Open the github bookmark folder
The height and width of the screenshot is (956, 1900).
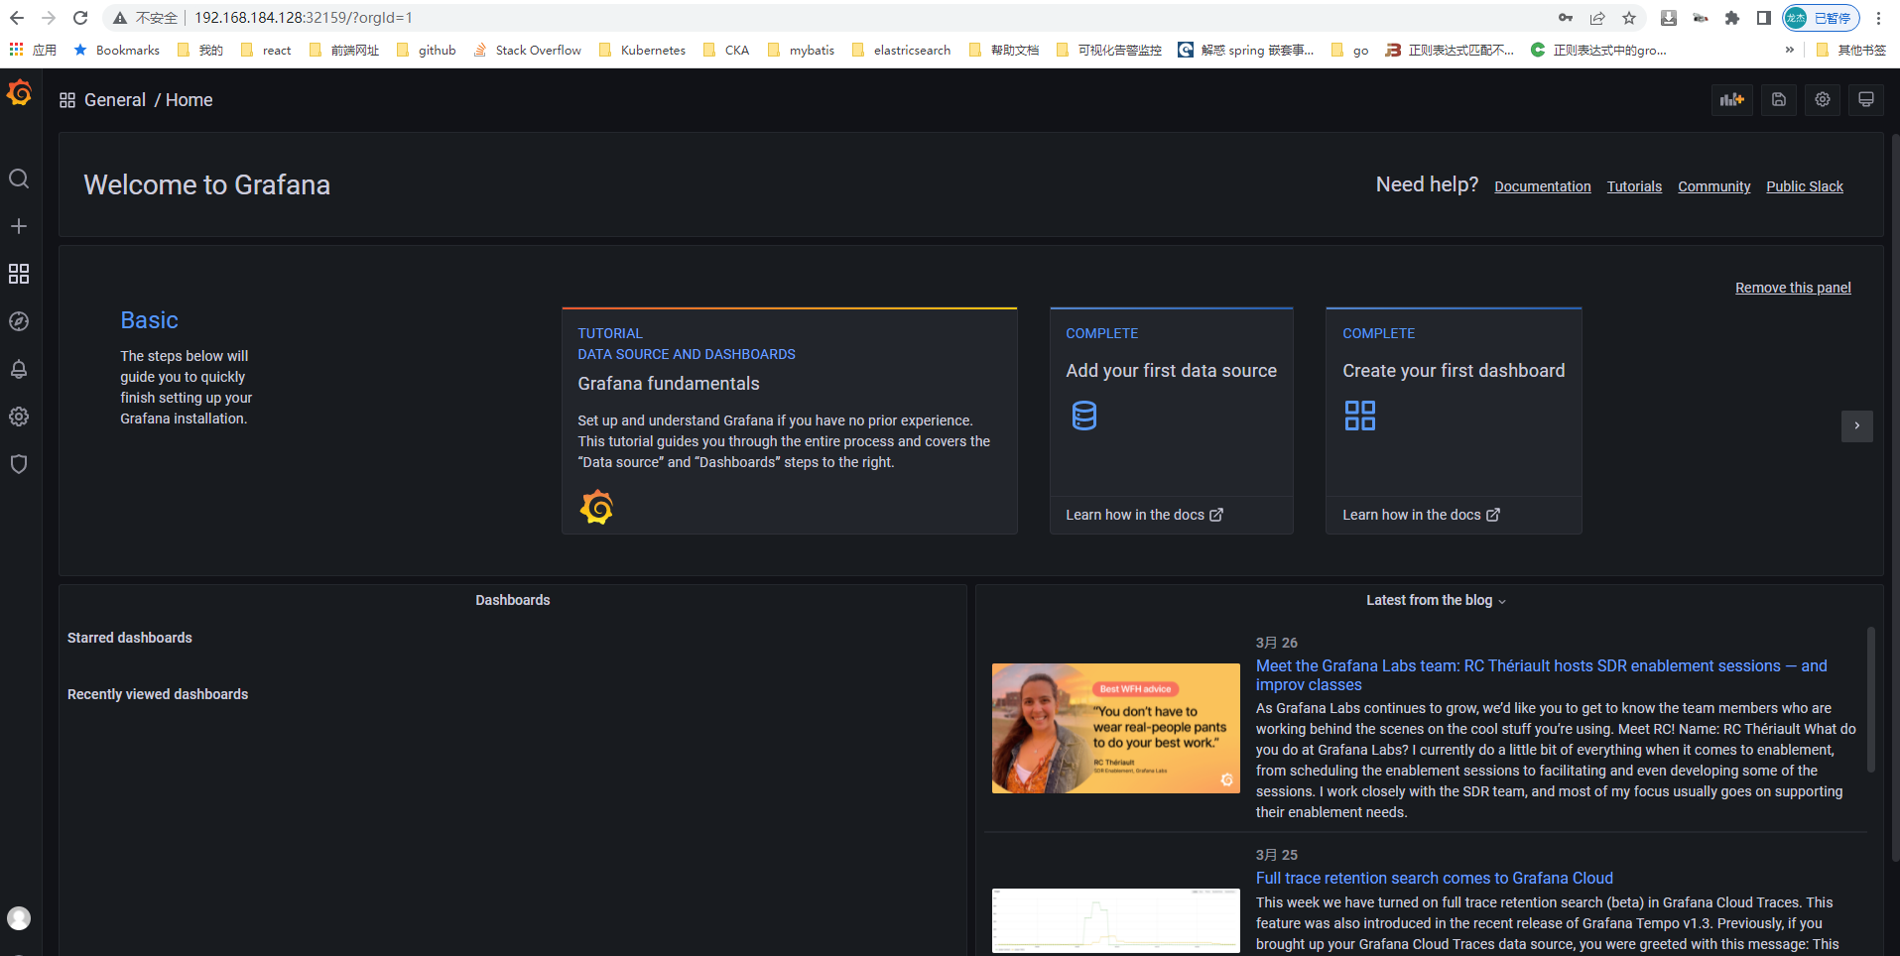tap(426, 50)
